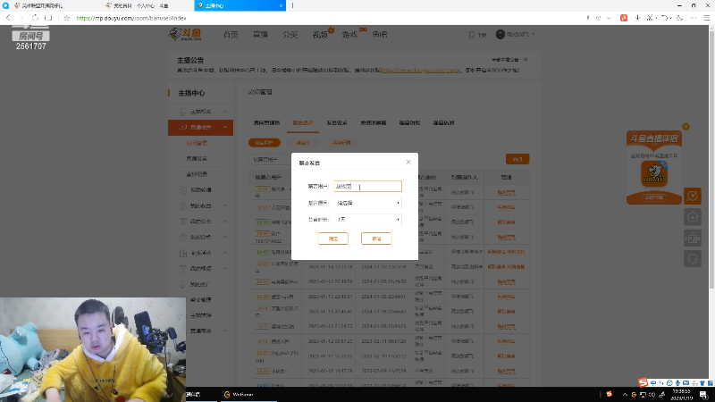The width and height of the screenshot is (715, 402).
Task: Open the Windows notification center icon
Action: coord(703,394)
